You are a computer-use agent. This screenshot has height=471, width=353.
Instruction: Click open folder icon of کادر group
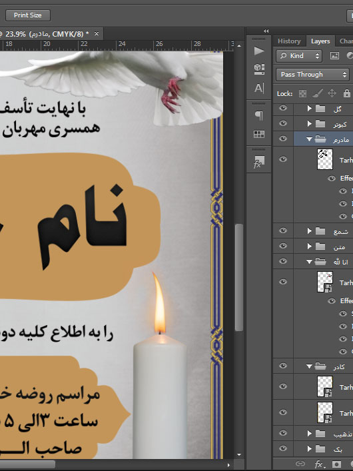(320, 366)
